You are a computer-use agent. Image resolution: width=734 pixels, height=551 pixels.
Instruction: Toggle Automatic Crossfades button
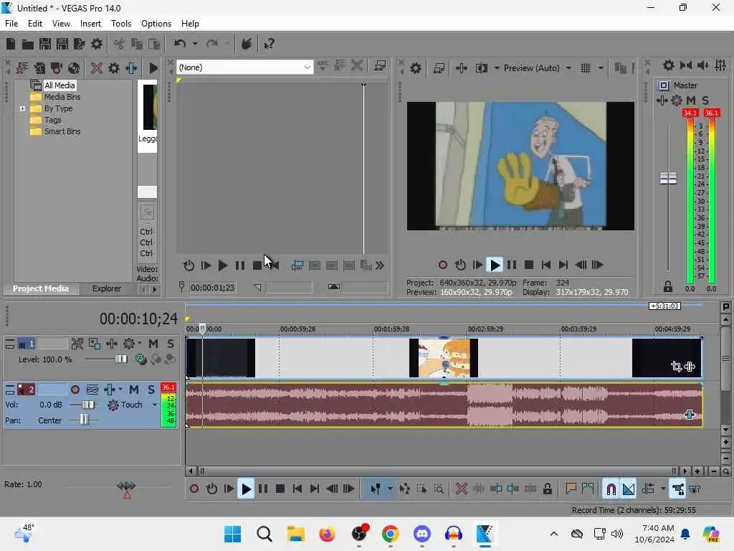[x=629, y=489]
